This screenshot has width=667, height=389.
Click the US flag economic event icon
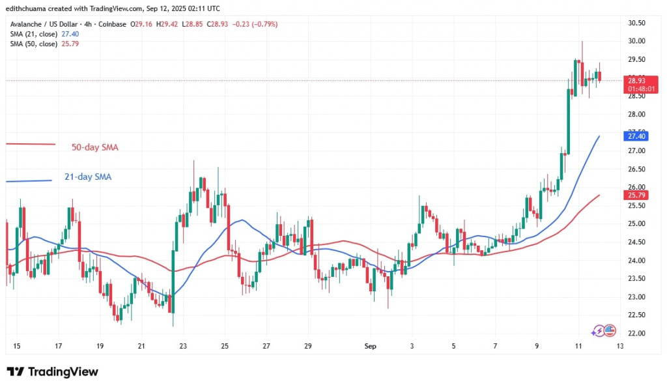click(x=610, y=331)
